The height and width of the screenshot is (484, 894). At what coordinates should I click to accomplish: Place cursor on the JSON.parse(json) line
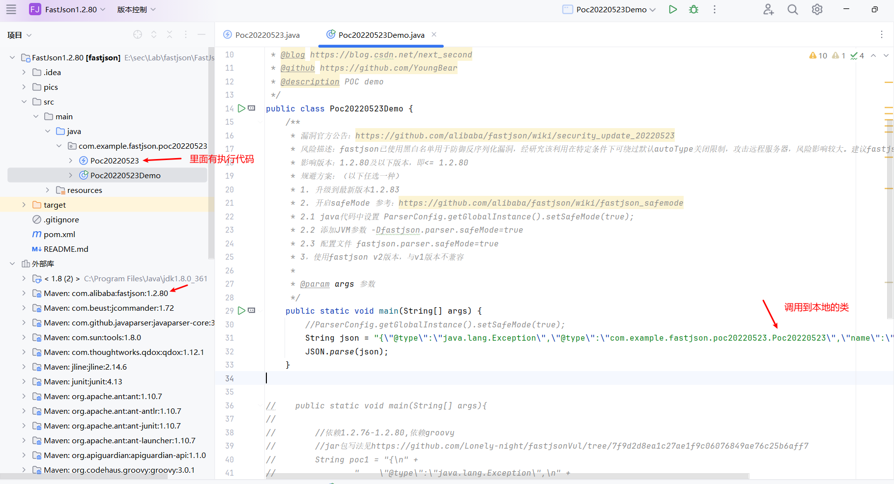pyautogui.click(x=346, y=351)
